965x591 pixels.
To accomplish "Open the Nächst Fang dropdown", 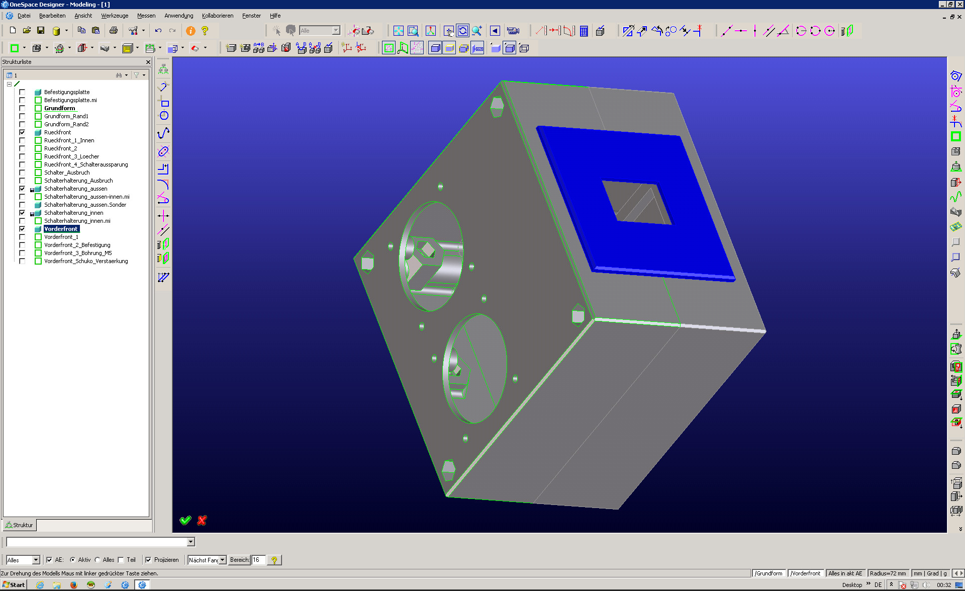I will [x=222, y=560].
